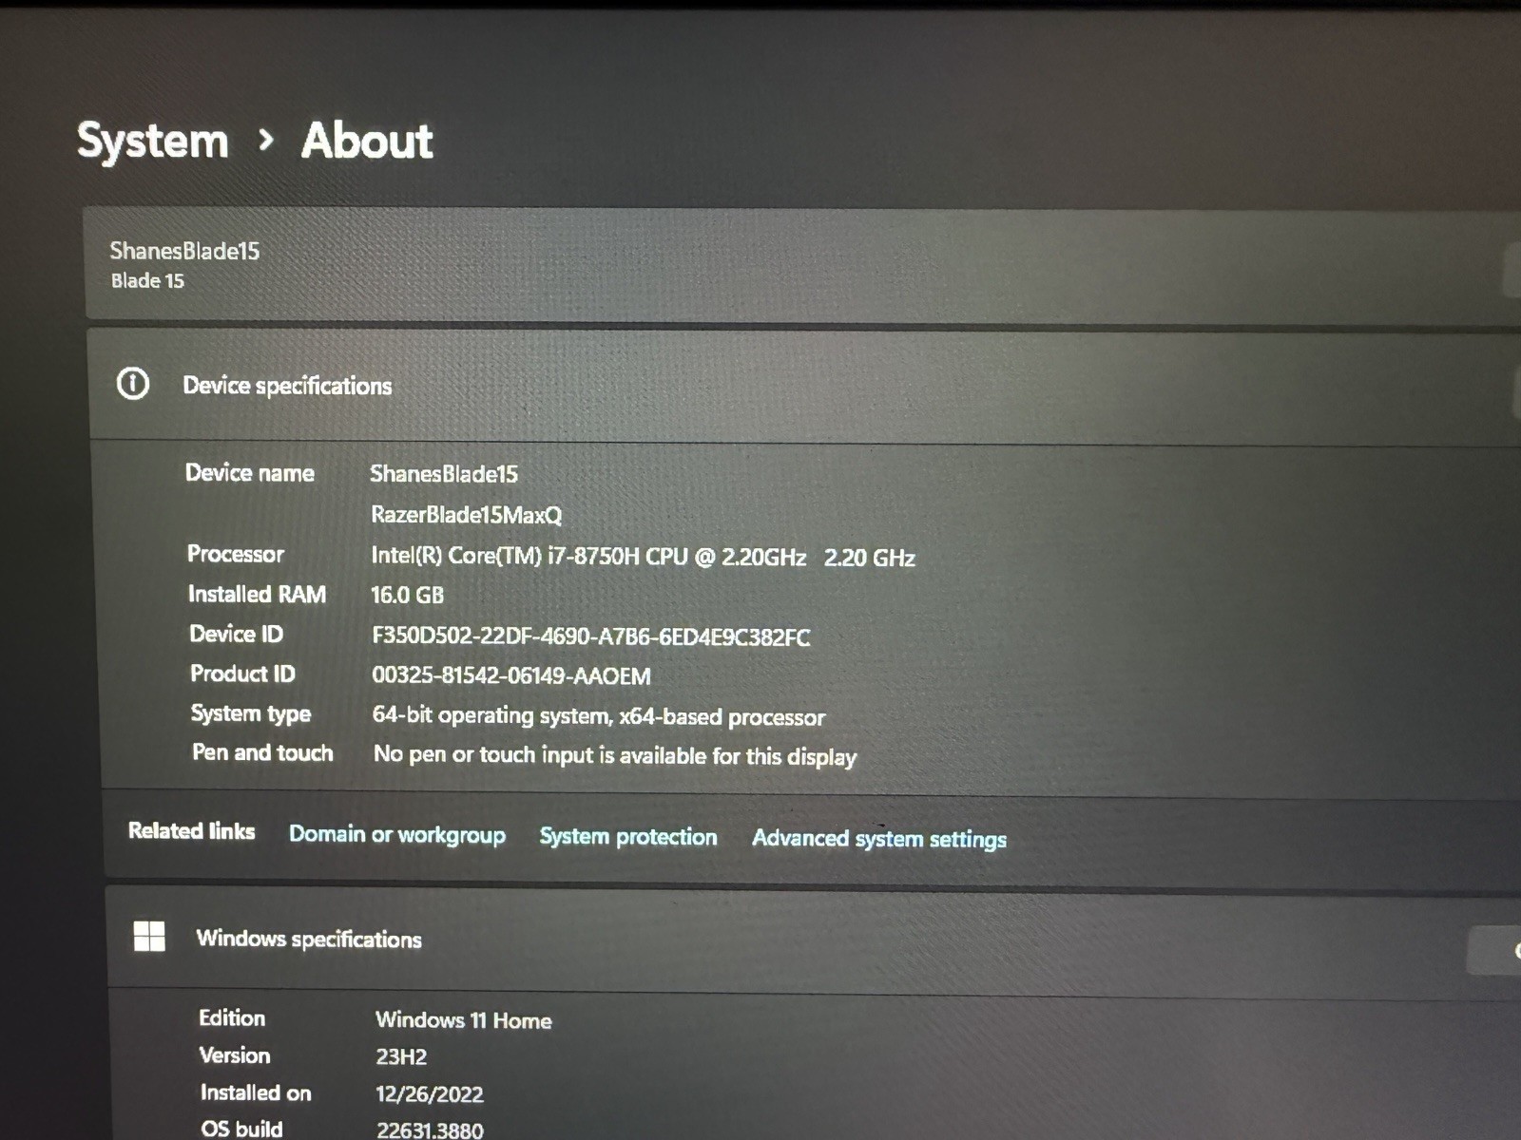Select the ShanesBlade15 PC name header
The height and width of the screenshot is (1140, 1521).
[184, 251]
